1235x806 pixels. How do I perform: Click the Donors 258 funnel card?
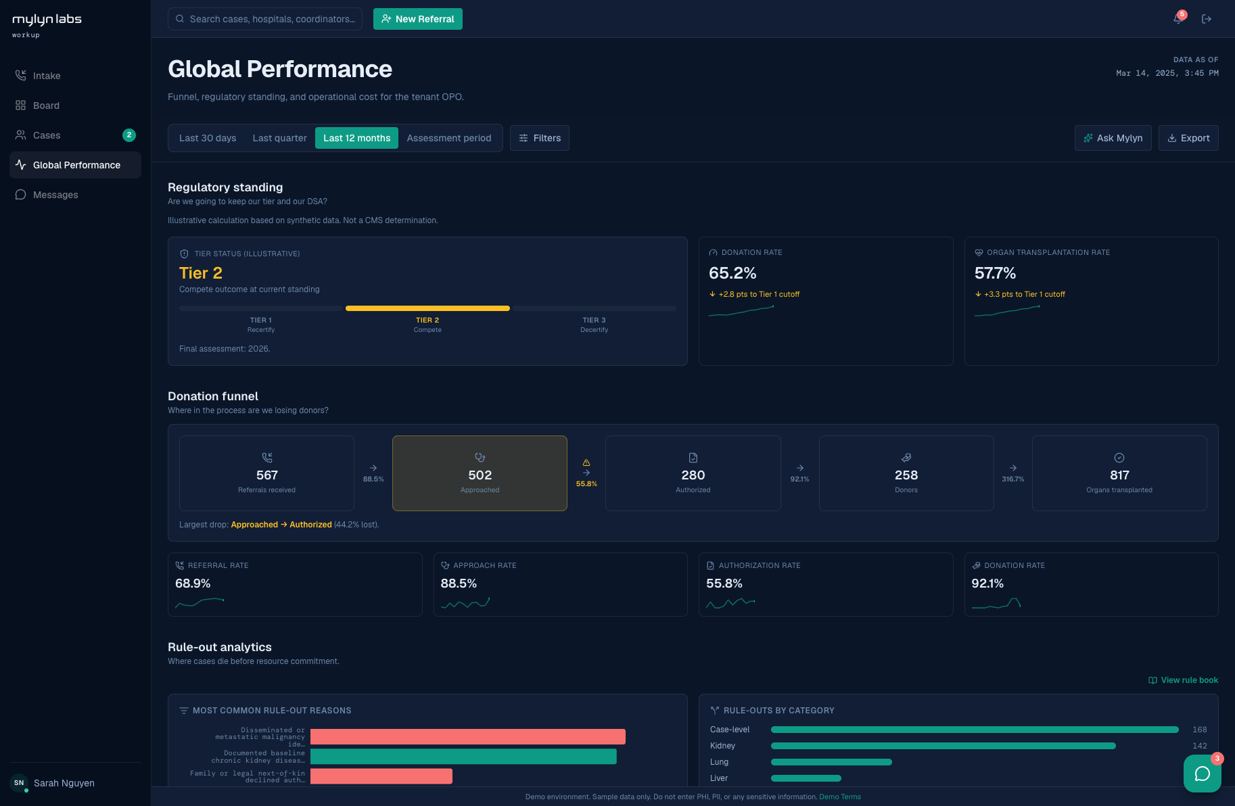(x=906, y=473)
